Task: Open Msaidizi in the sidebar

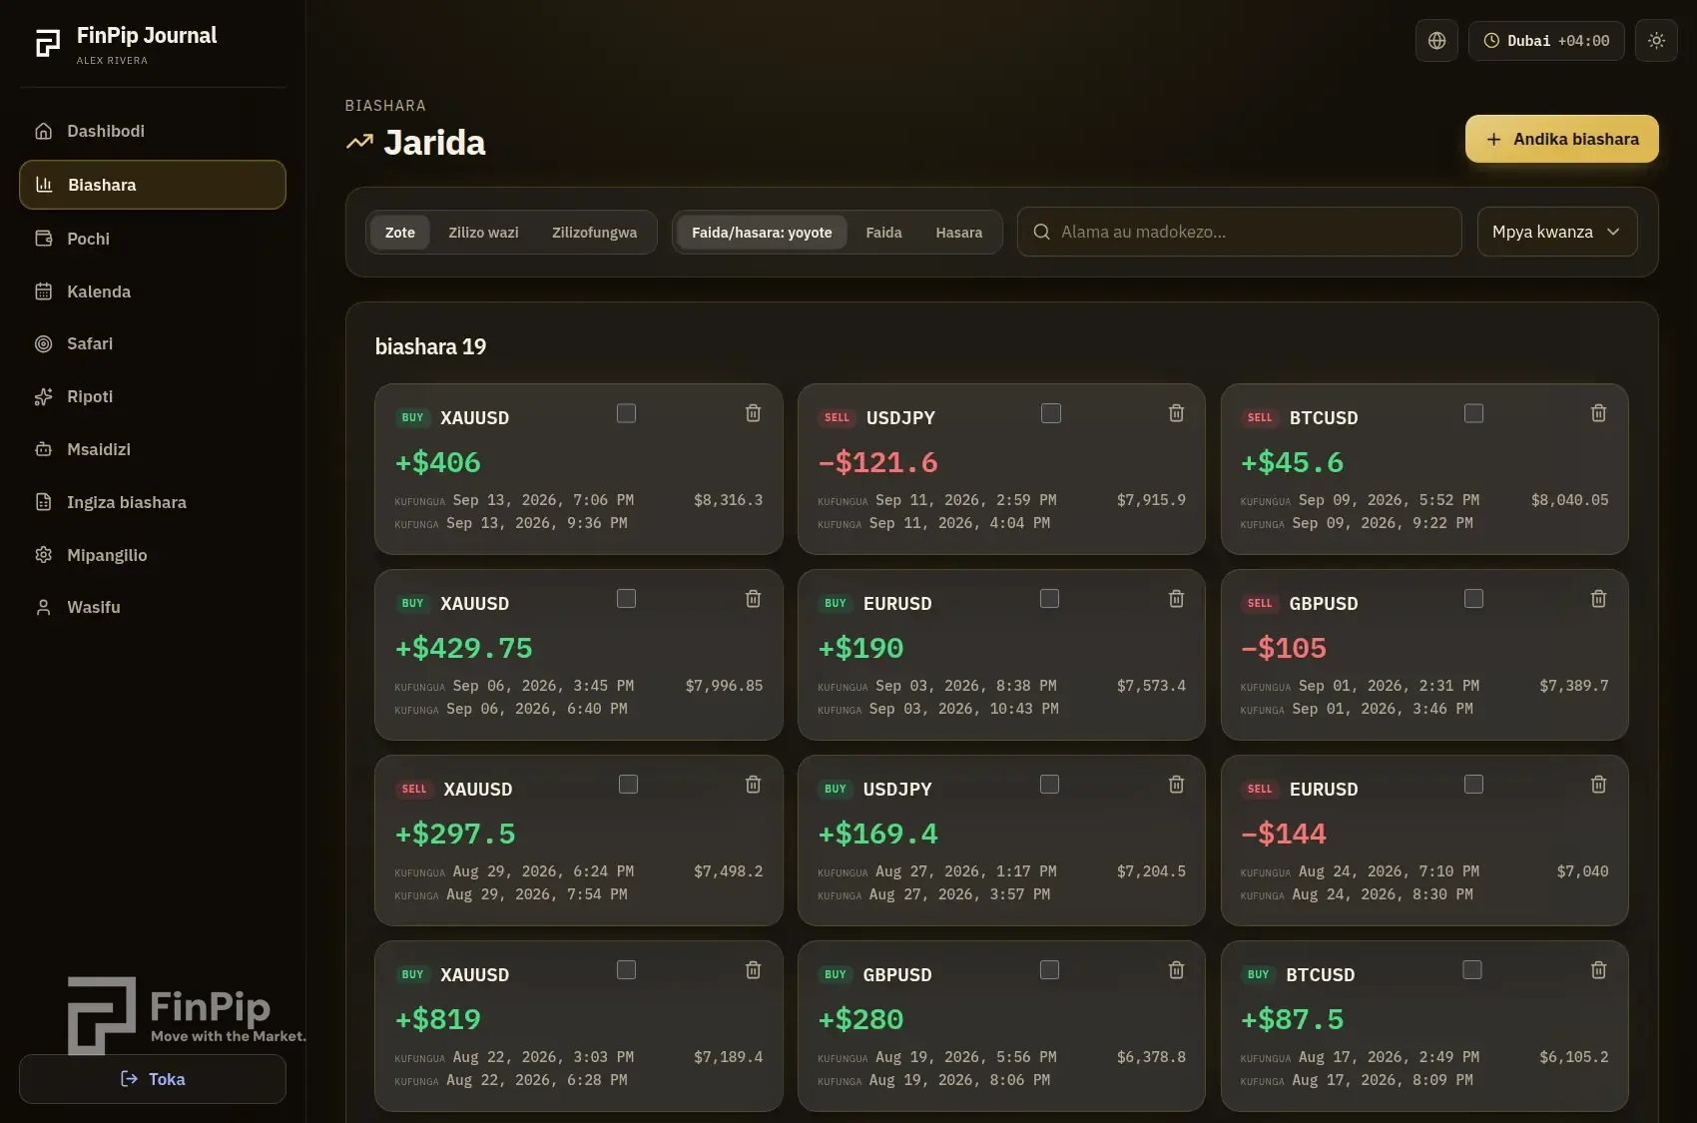Action: [153, 449]
